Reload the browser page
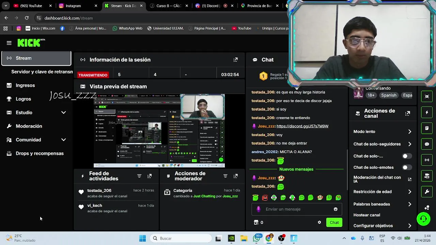This screenshot has width=436, height=245. tap(27, 18)
